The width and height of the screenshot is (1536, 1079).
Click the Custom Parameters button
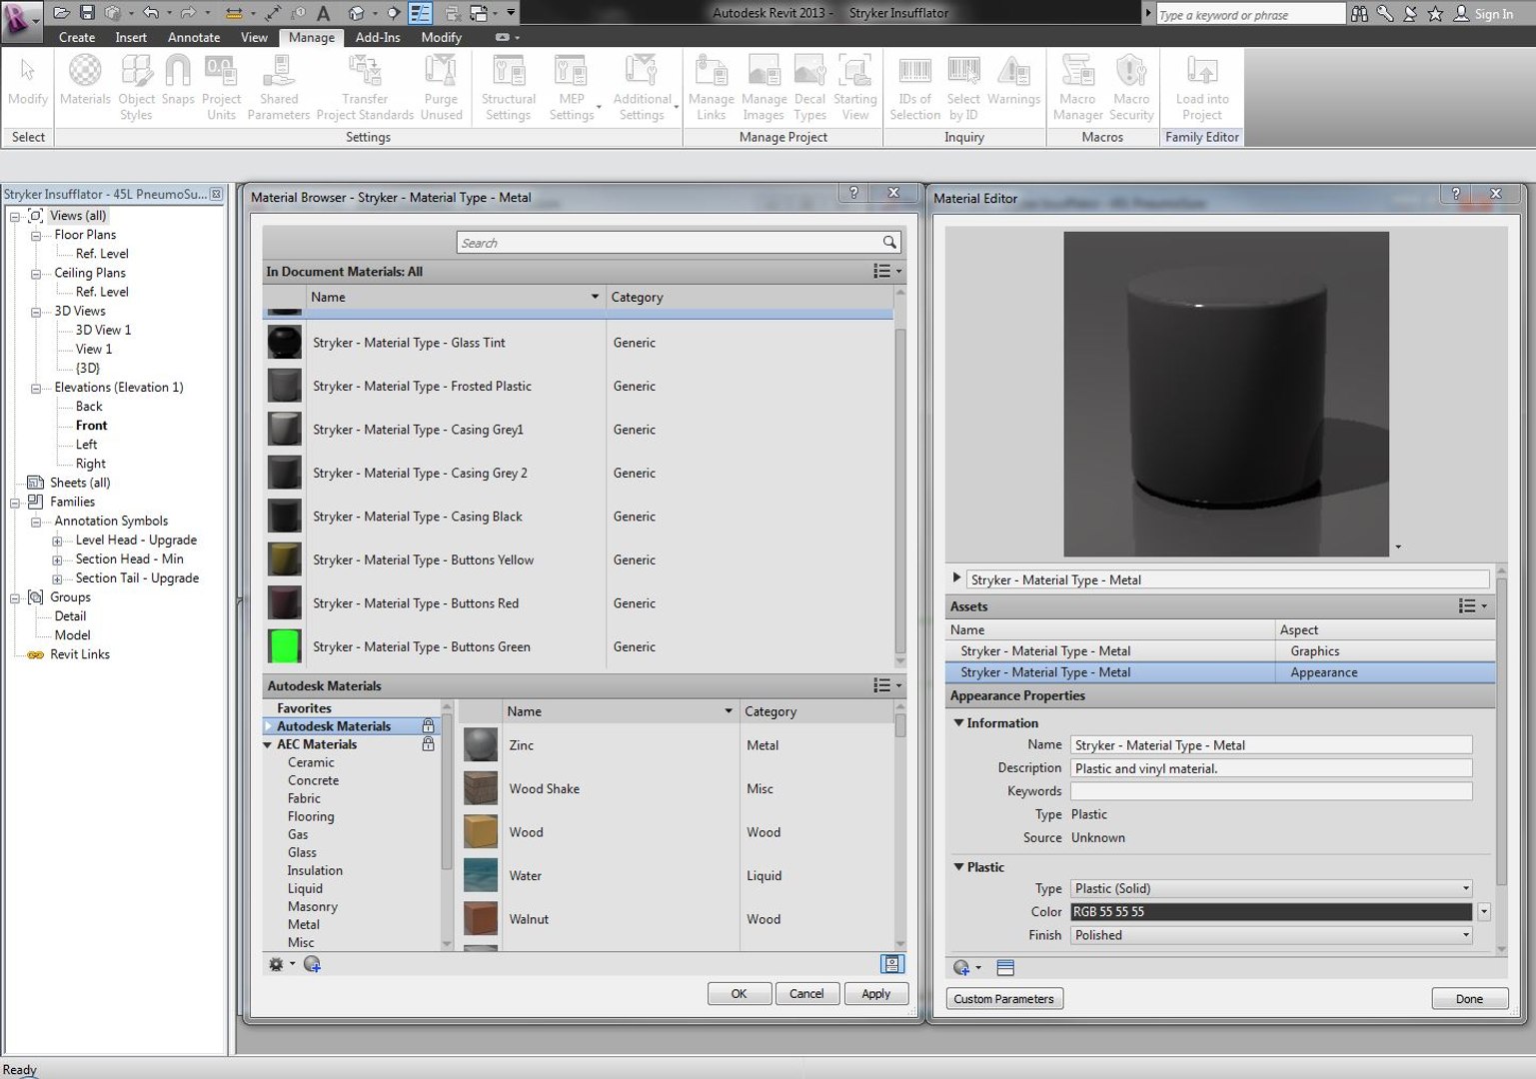[1003, 999]
